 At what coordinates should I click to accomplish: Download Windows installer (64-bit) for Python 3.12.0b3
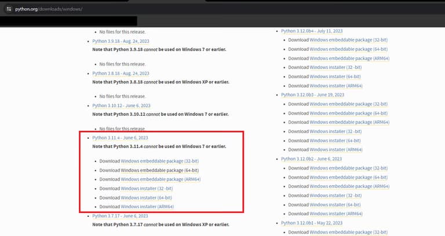335,141
